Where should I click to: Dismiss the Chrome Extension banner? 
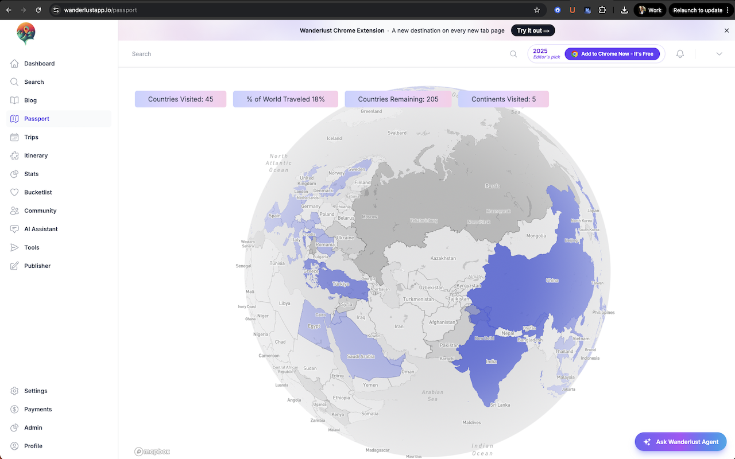tap(727, 30)
